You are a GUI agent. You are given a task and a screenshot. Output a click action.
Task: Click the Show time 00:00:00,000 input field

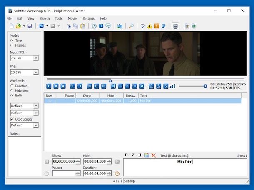64,161
